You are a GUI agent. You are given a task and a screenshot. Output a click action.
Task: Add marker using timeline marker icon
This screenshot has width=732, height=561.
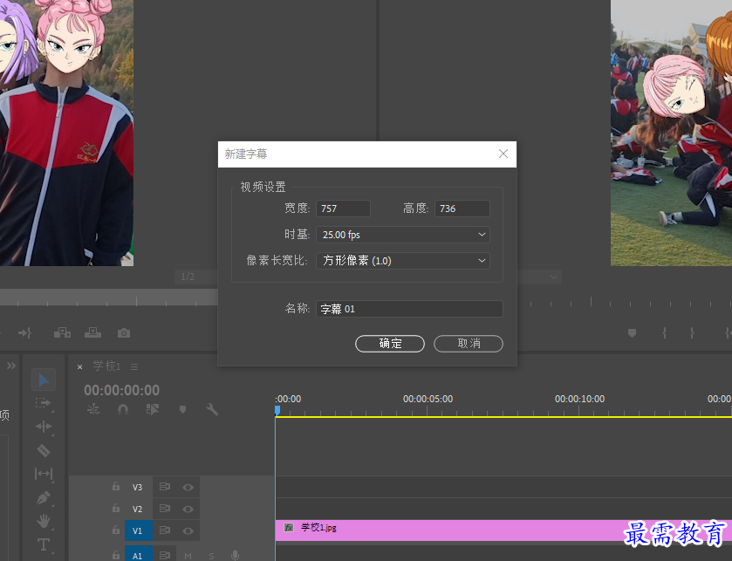pos(182,409)
